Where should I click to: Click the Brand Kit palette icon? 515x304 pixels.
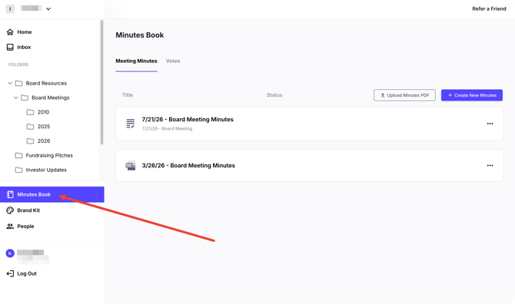click(10, 210)
